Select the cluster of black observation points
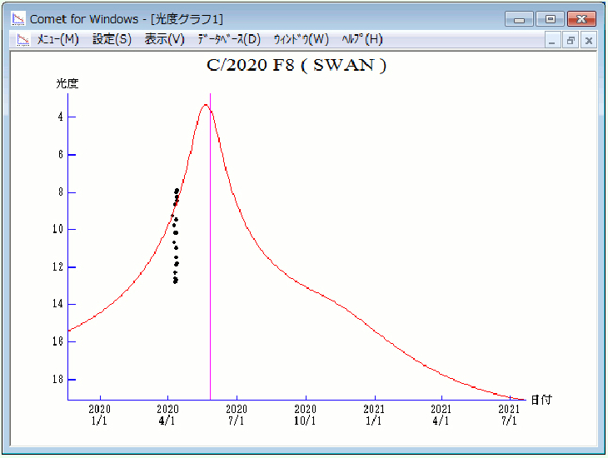Viewport: 608px width, 458px height. pos(176,237)
